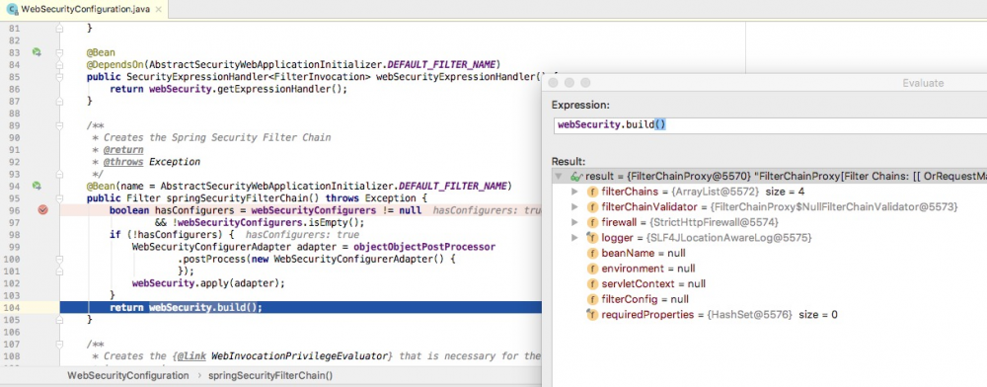This screenshot has height=387, width=987.
Task: Select the firewall StrictHttpFirewall row
Action: [769, 222]
